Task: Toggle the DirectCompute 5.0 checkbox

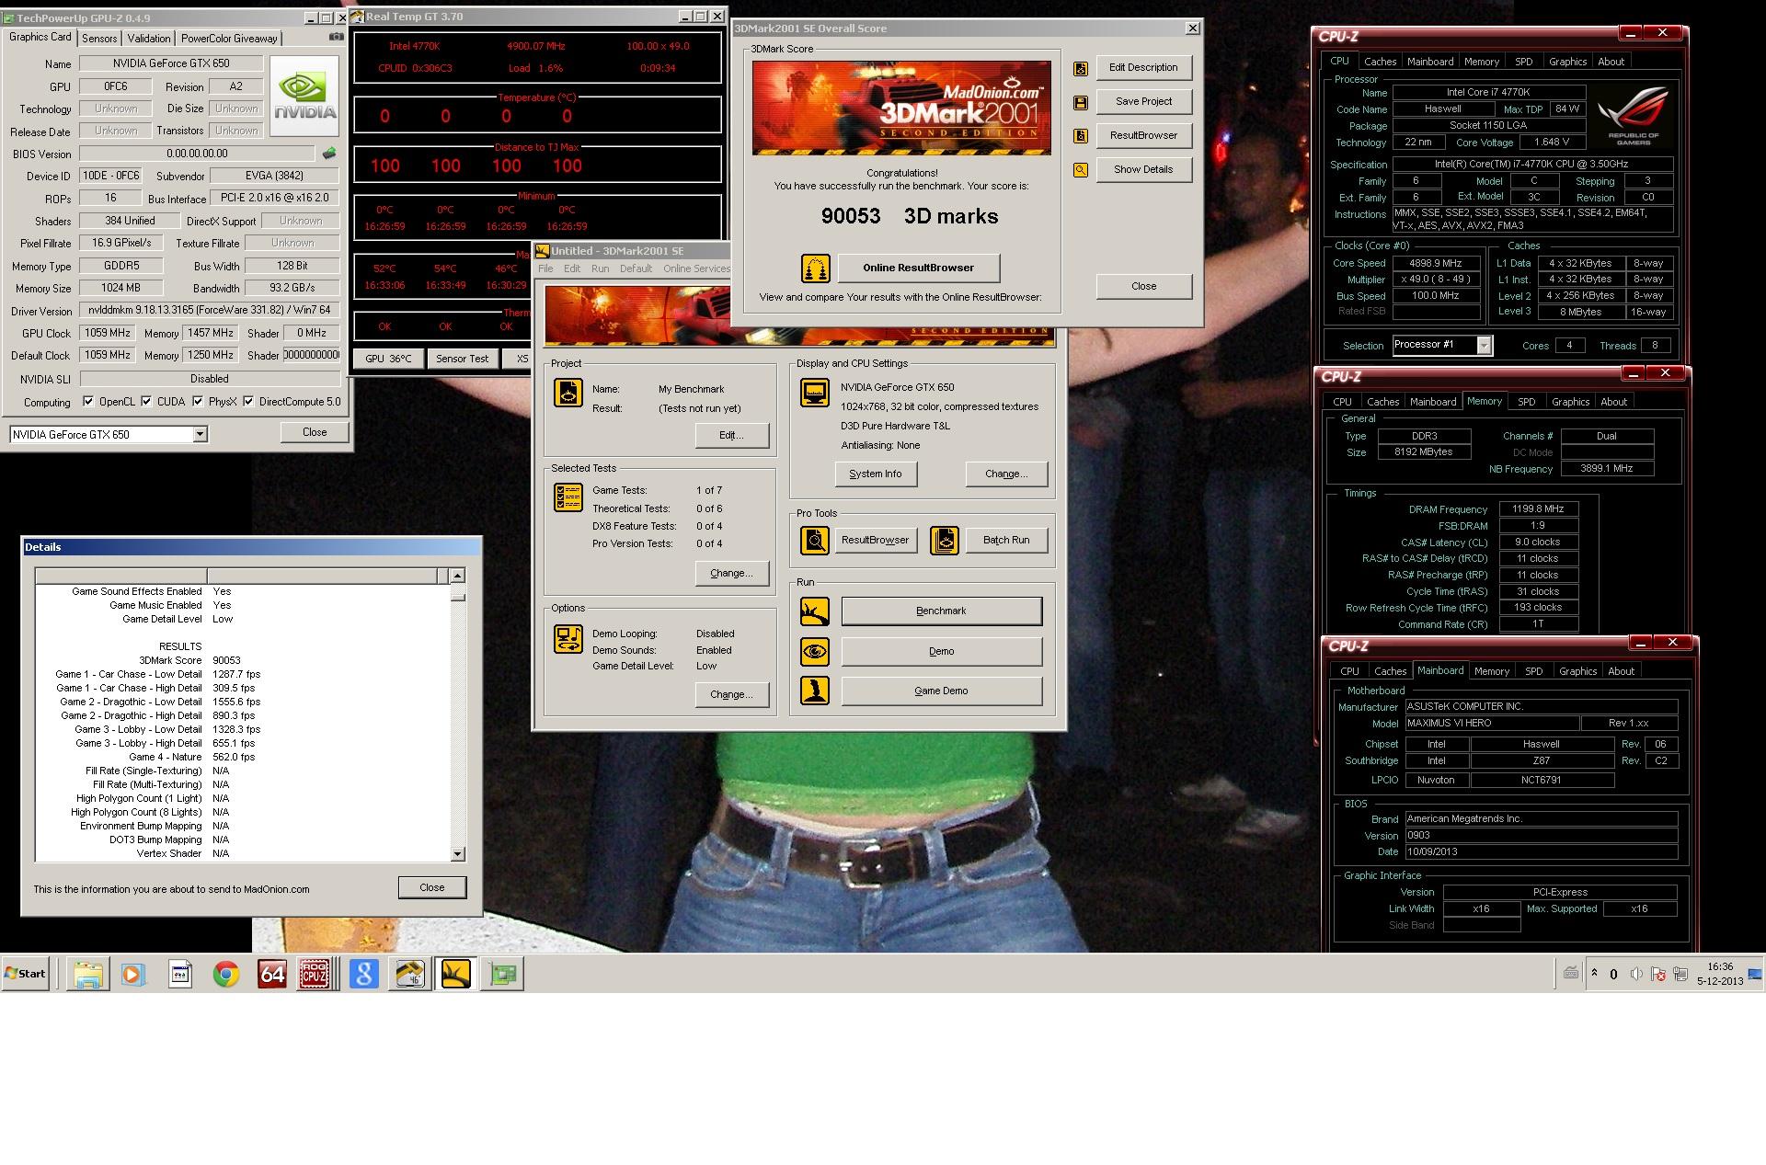Action: tap(248, 402)
